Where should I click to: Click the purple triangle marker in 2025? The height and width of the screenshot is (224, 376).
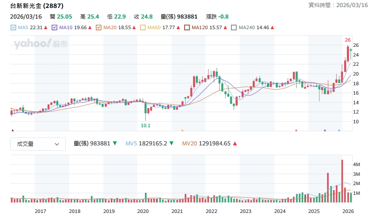[x=325, y=130]
